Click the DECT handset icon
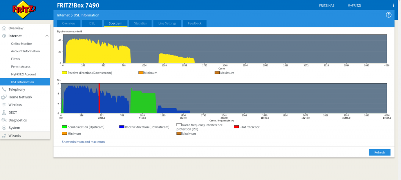 pos(4,112)
